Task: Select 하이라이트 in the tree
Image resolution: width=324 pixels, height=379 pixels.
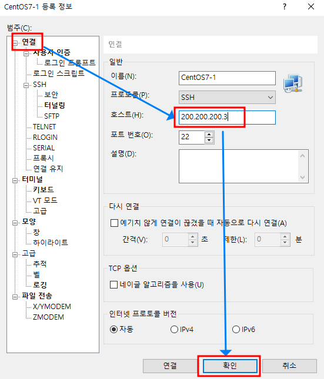Action: click(51, 243)
